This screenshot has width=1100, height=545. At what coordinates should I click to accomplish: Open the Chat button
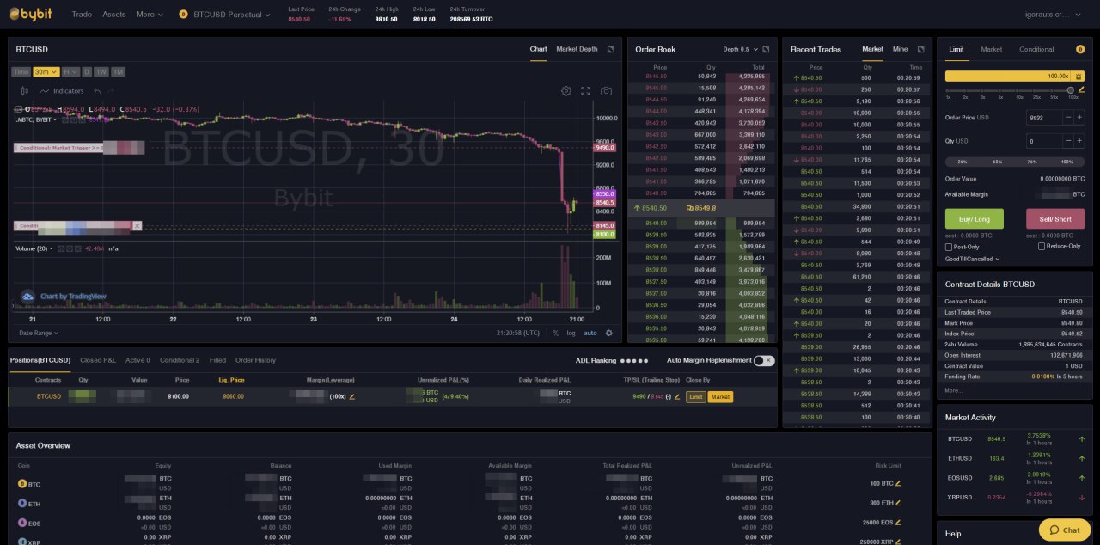(1065, 530)
